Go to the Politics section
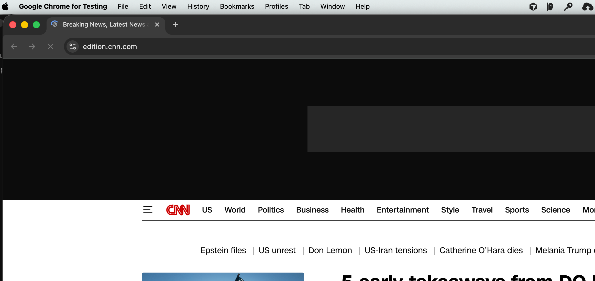 [271, 210]
